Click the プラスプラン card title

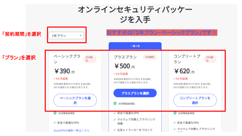125,57
